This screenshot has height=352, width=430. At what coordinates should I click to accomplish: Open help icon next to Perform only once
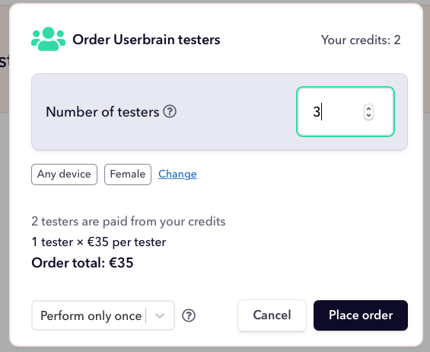tap(189, 315)
